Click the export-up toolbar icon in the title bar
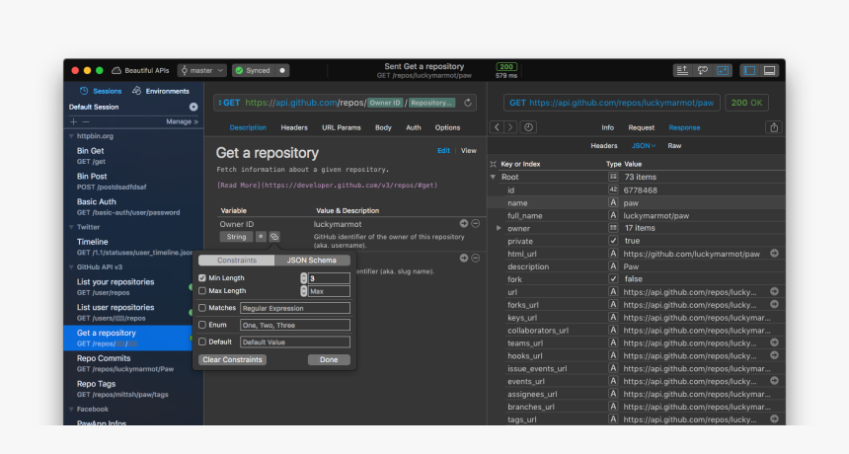The width and height of the screenshot is (849, 454). (x=682, y=70)
